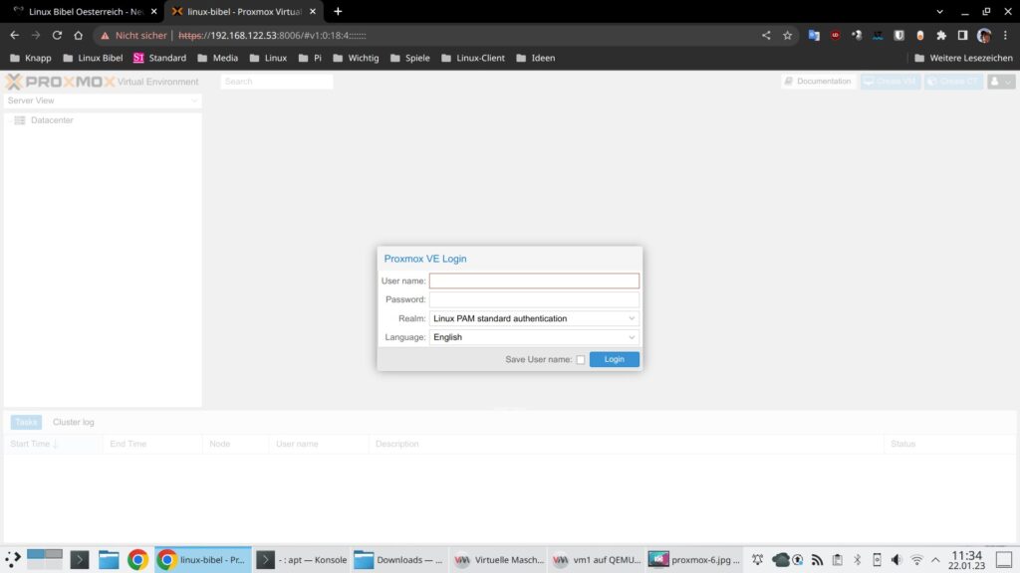This screenshot has height=573, width=1020.
Task: Go back using the browser back arrow
Action: click(14, 35)
